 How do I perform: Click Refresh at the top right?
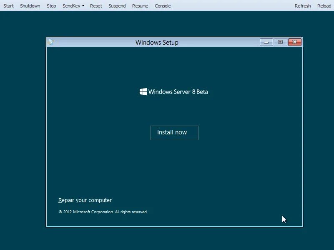[303, 6]
